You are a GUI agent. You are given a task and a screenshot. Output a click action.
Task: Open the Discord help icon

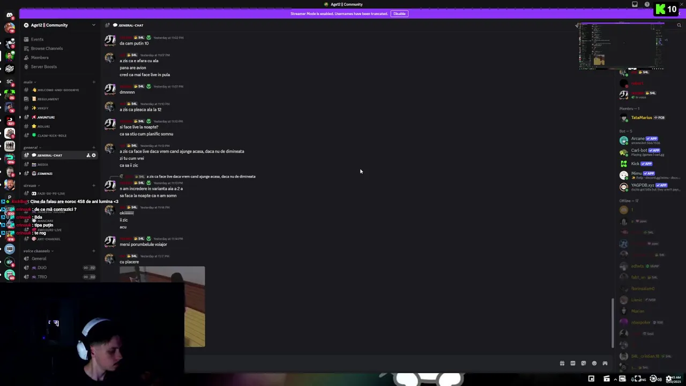tap(647, 4)
